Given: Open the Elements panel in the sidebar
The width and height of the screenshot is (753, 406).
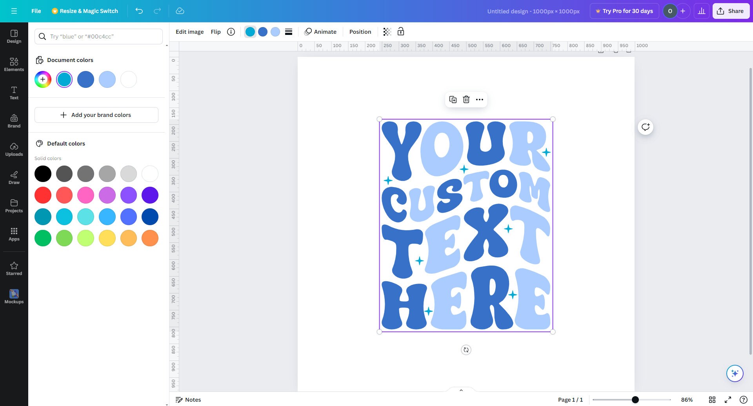Looking at the screenshot, I should click(x=14, y=64).
